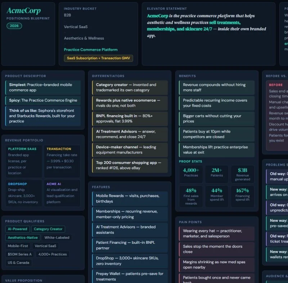Select the SaaS Subscription + Transaction GMV badge
Screen dimensions: 288x283
pyautogui.click(x=98, y=58)
